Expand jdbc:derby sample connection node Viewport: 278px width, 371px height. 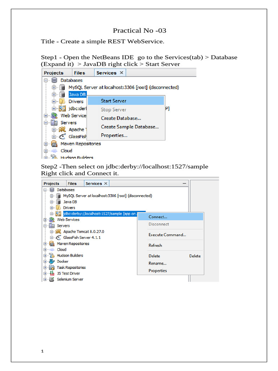pos(51,214)
